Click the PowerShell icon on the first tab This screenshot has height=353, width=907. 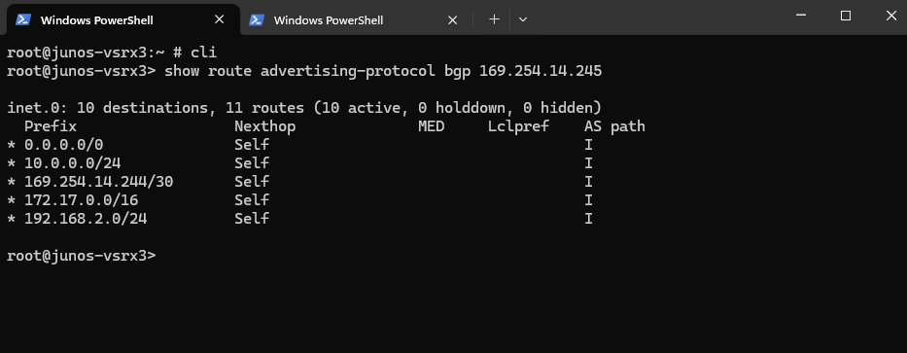pyautogui.click(x=23, y=19)
